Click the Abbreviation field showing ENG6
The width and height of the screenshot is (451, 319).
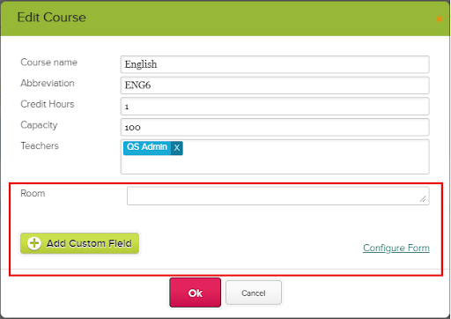tap(275, 85)
